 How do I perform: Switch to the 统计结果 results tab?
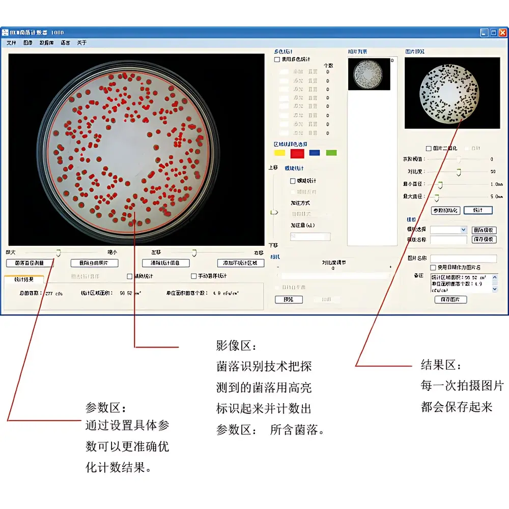click(x=24, y=278)
